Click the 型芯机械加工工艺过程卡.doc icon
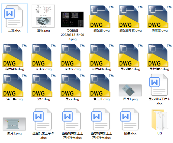This screenshot has height=143, width=173. 101,119
